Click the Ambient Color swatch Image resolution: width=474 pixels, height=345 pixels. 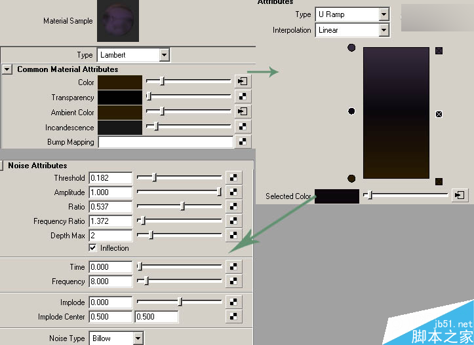pyautogui.click(x=120, y=113)
